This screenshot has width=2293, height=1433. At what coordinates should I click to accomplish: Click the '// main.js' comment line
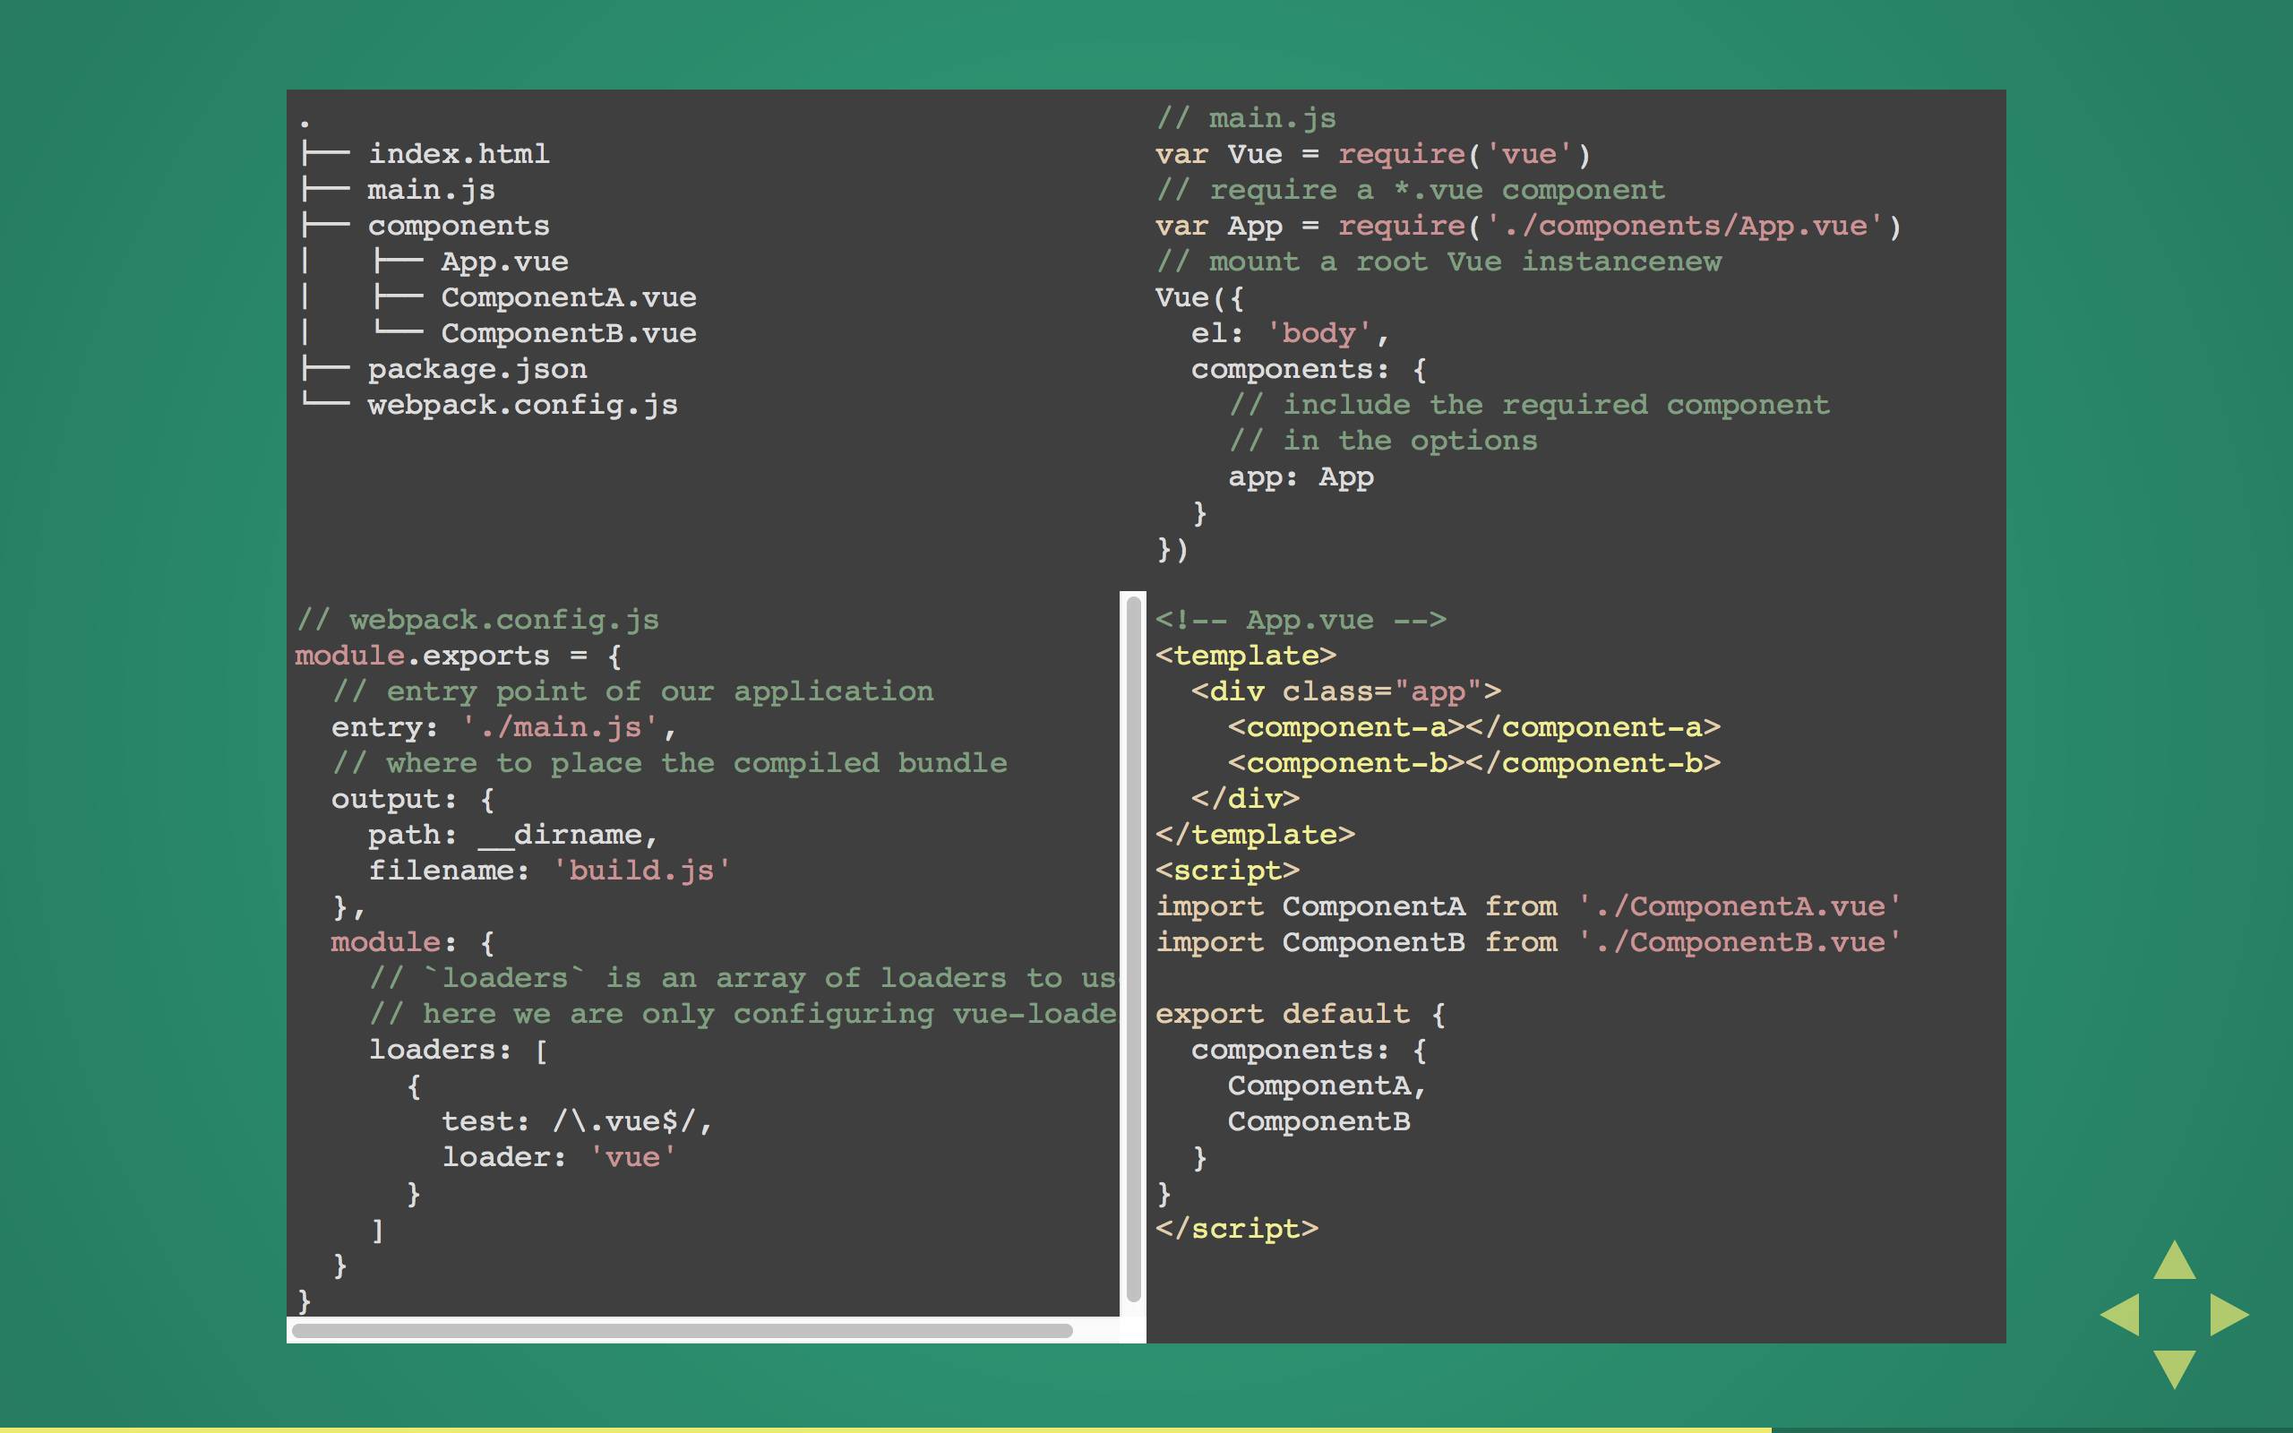pos(1246,118)
